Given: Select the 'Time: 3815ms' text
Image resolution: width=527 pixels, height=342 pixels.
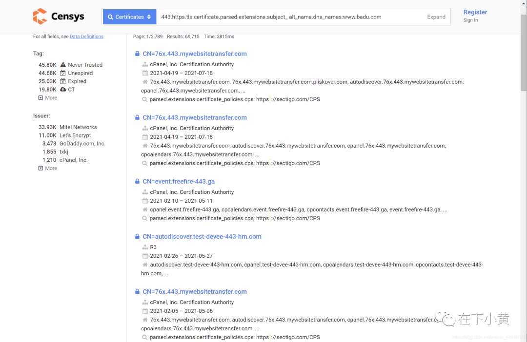Looking at the screenshot, I should (x=219, y=37).
